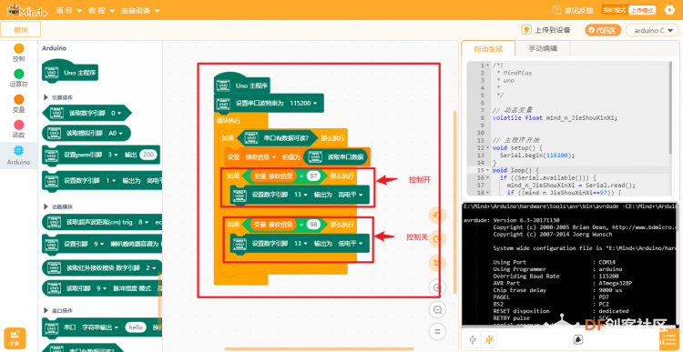Open the 115200 baud rate dropdown
683x352 pixels.
303,104
